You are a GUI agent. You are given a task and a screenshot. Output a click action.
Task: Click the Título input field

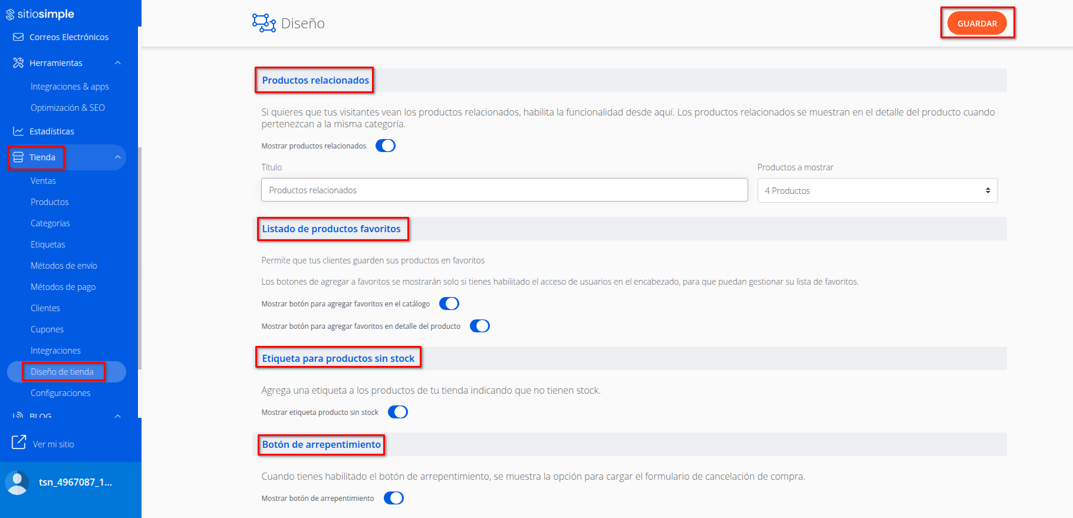point(505,190)
